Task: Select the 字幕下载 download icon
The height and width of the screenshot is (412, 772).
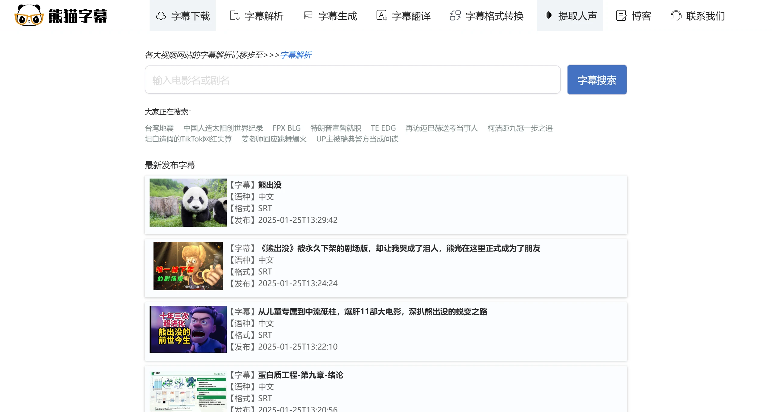Action: (161, 16)
